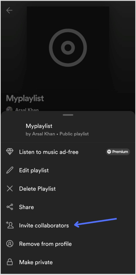136x275 pixels.
Task: Click the profile circle icon
Action: 10,244
